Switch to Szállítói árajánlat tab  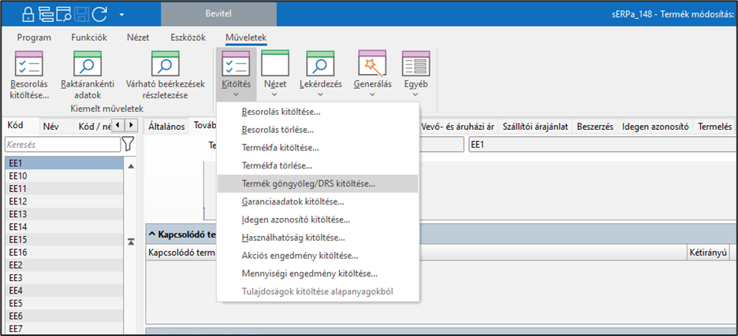click(x=535, y=126)
